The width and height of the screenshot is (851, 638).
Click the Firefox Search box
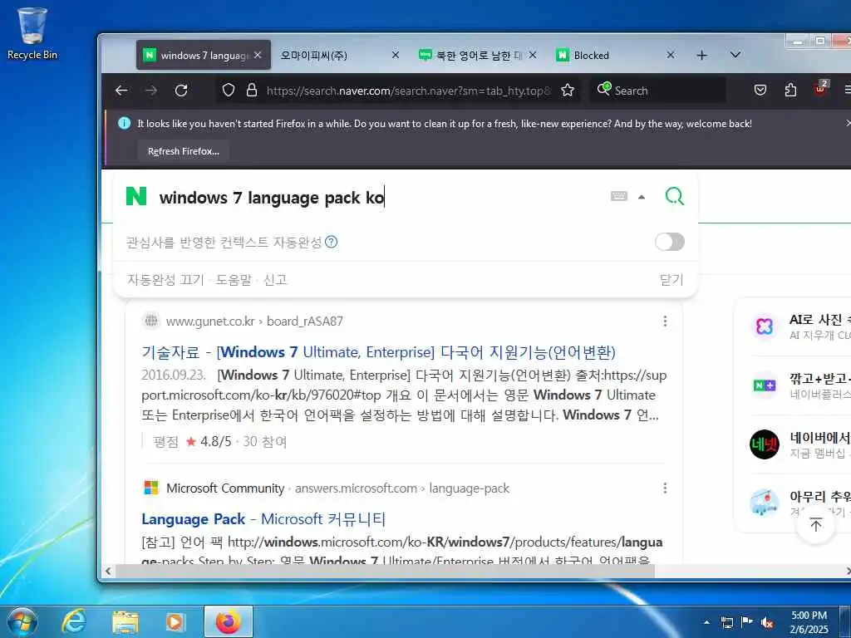point(658,91)
